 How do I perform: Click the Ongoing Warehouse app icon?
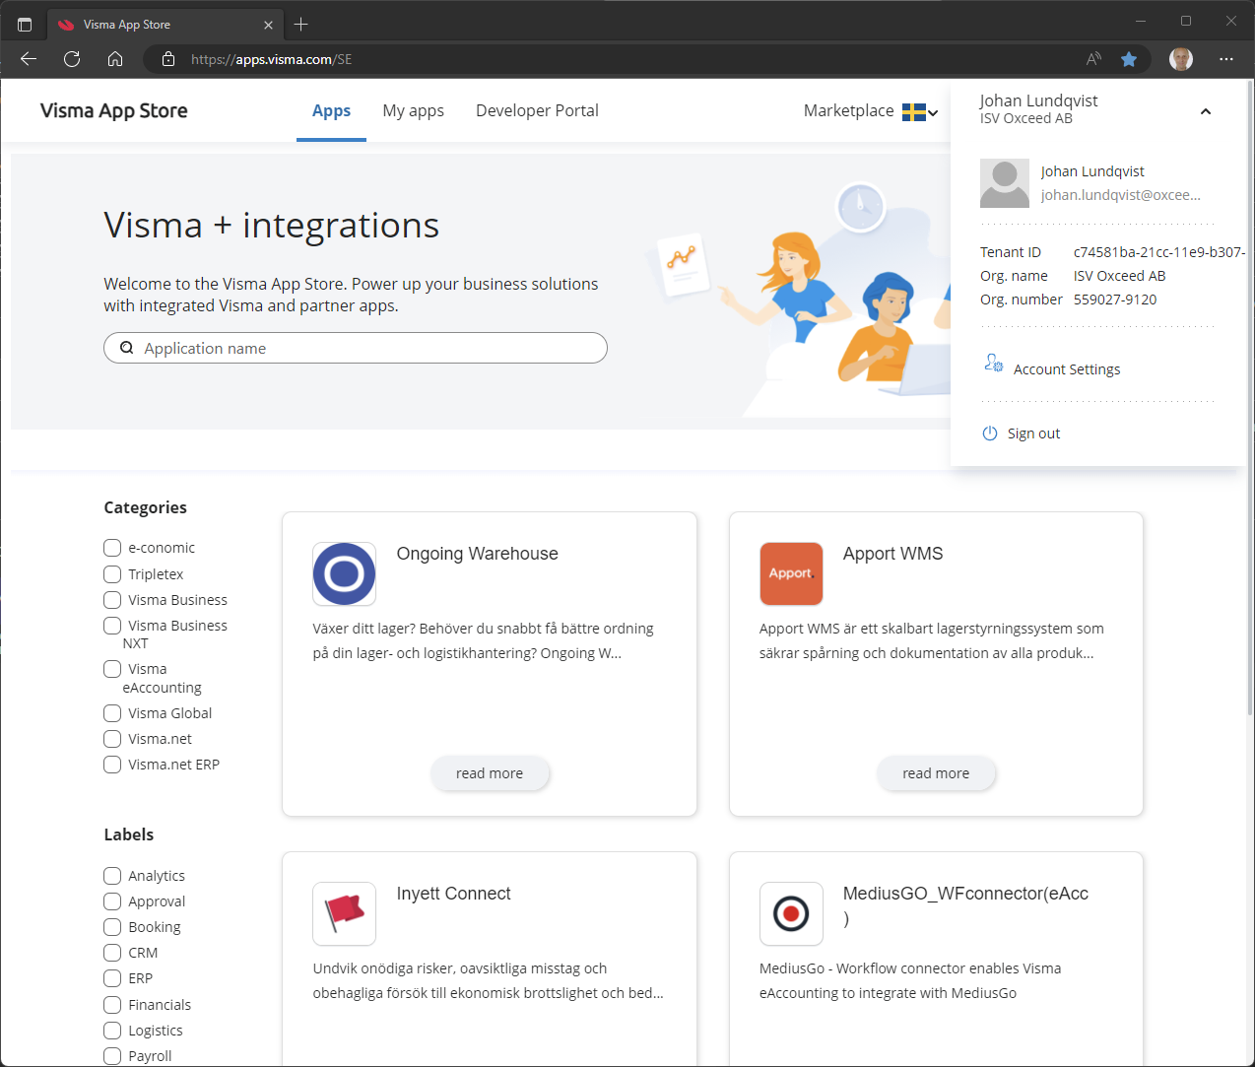[344, 573]
